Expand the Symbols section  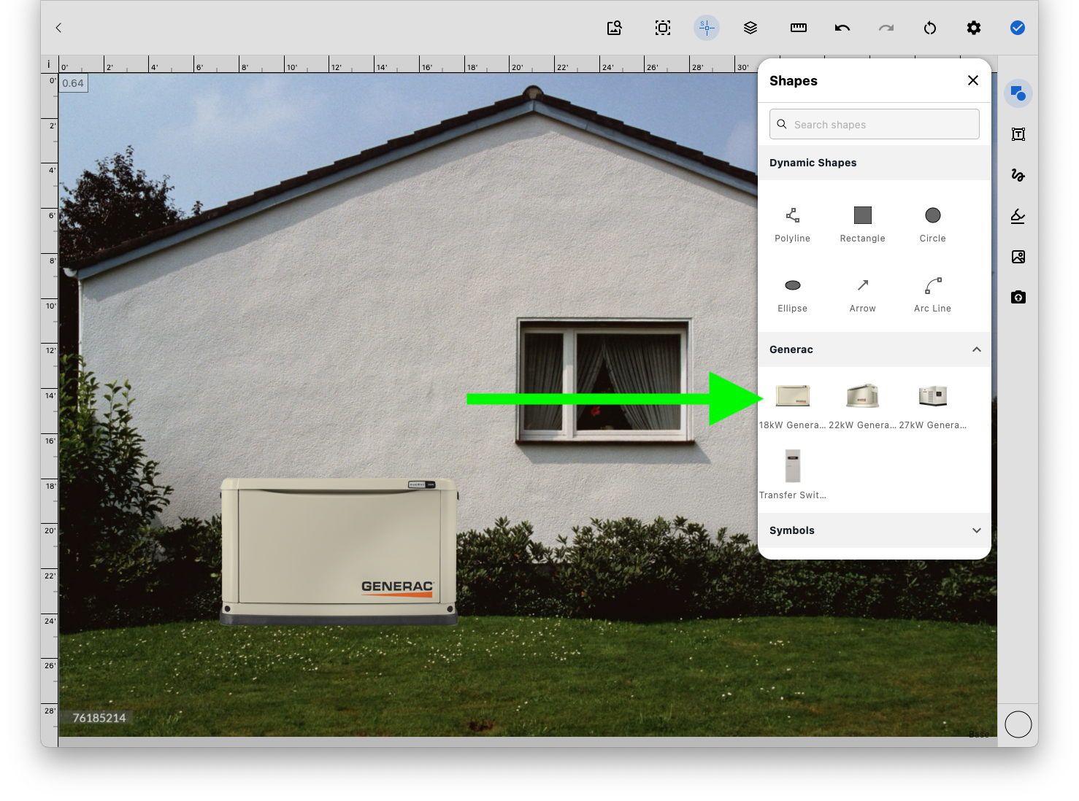click(x=977, y=530)
